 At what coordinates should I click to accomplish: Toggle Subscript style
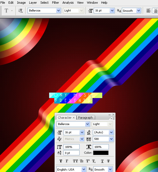click(94, 161)
